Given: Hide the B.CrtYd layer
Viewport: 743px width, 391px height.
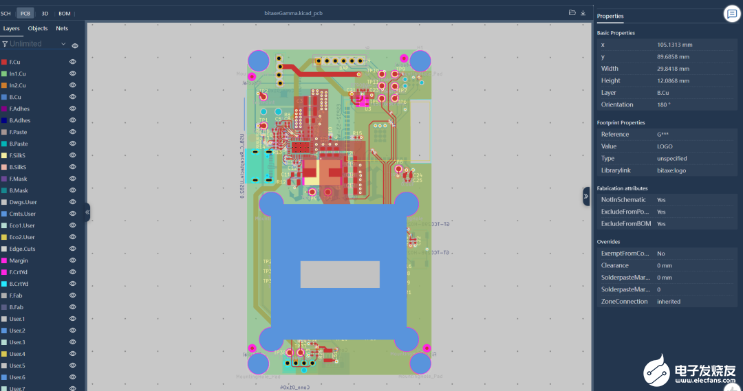Looking at the screenshot, I should tap(72, 284).
